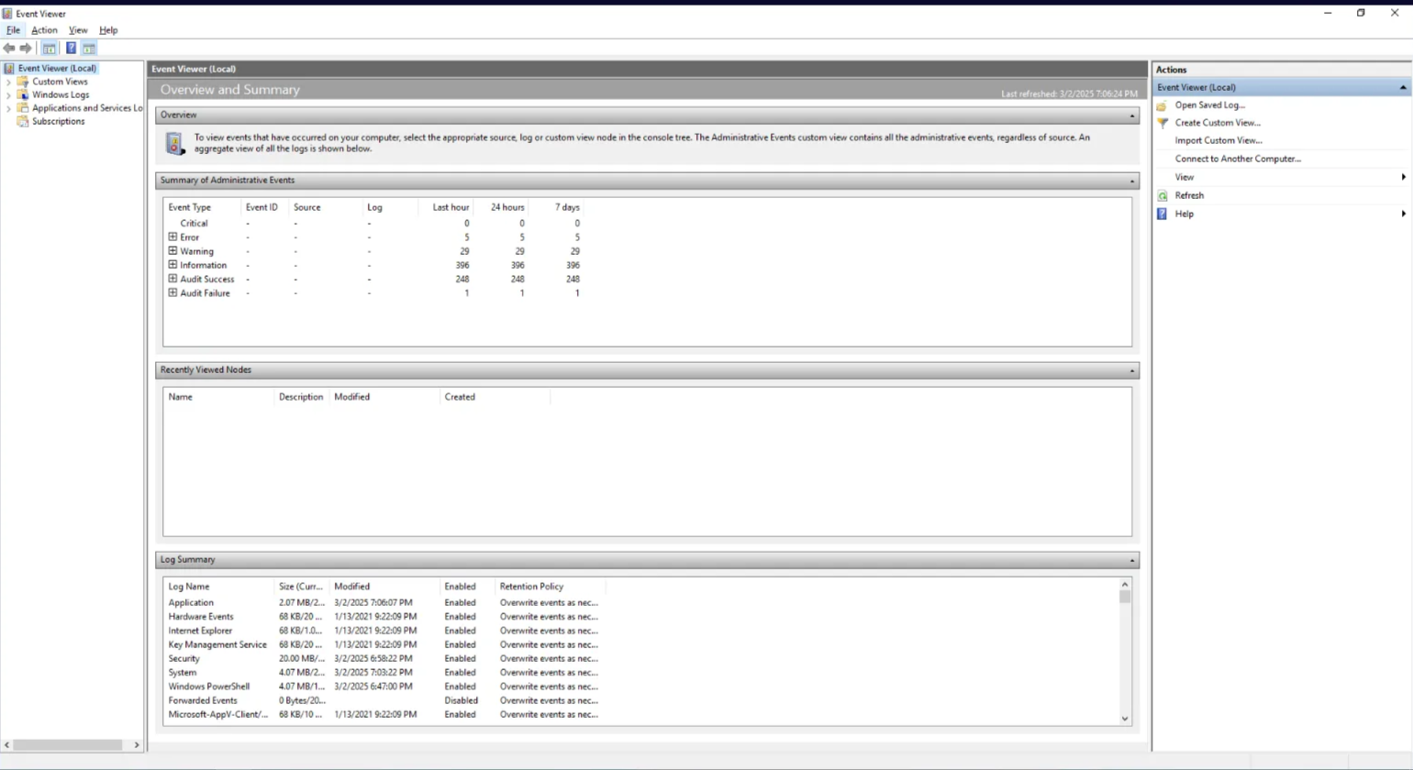Click the Windows Logs folder icon
The height and width of the screenshot is (770, 1413).
tap(23, 94)
